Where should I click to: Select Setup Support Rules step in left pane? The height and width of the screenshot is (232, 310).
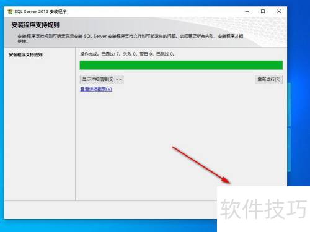pyautogui.click(x=25, y=54)
